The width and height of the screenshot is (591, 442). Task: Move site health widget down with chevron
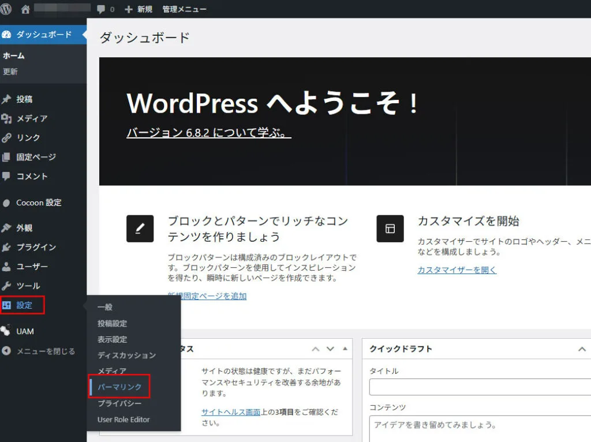coord(330,349)
